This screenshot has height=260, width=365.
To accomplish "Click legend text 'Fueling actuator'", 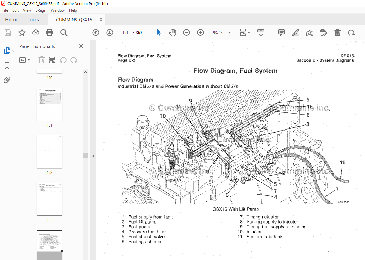I will 145,242.
